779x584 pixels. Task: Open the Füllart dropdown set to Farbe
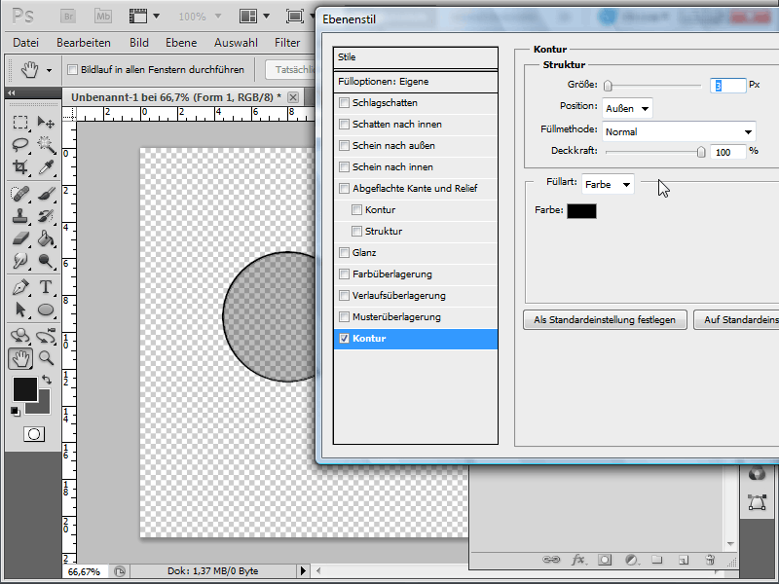[608, 184]
